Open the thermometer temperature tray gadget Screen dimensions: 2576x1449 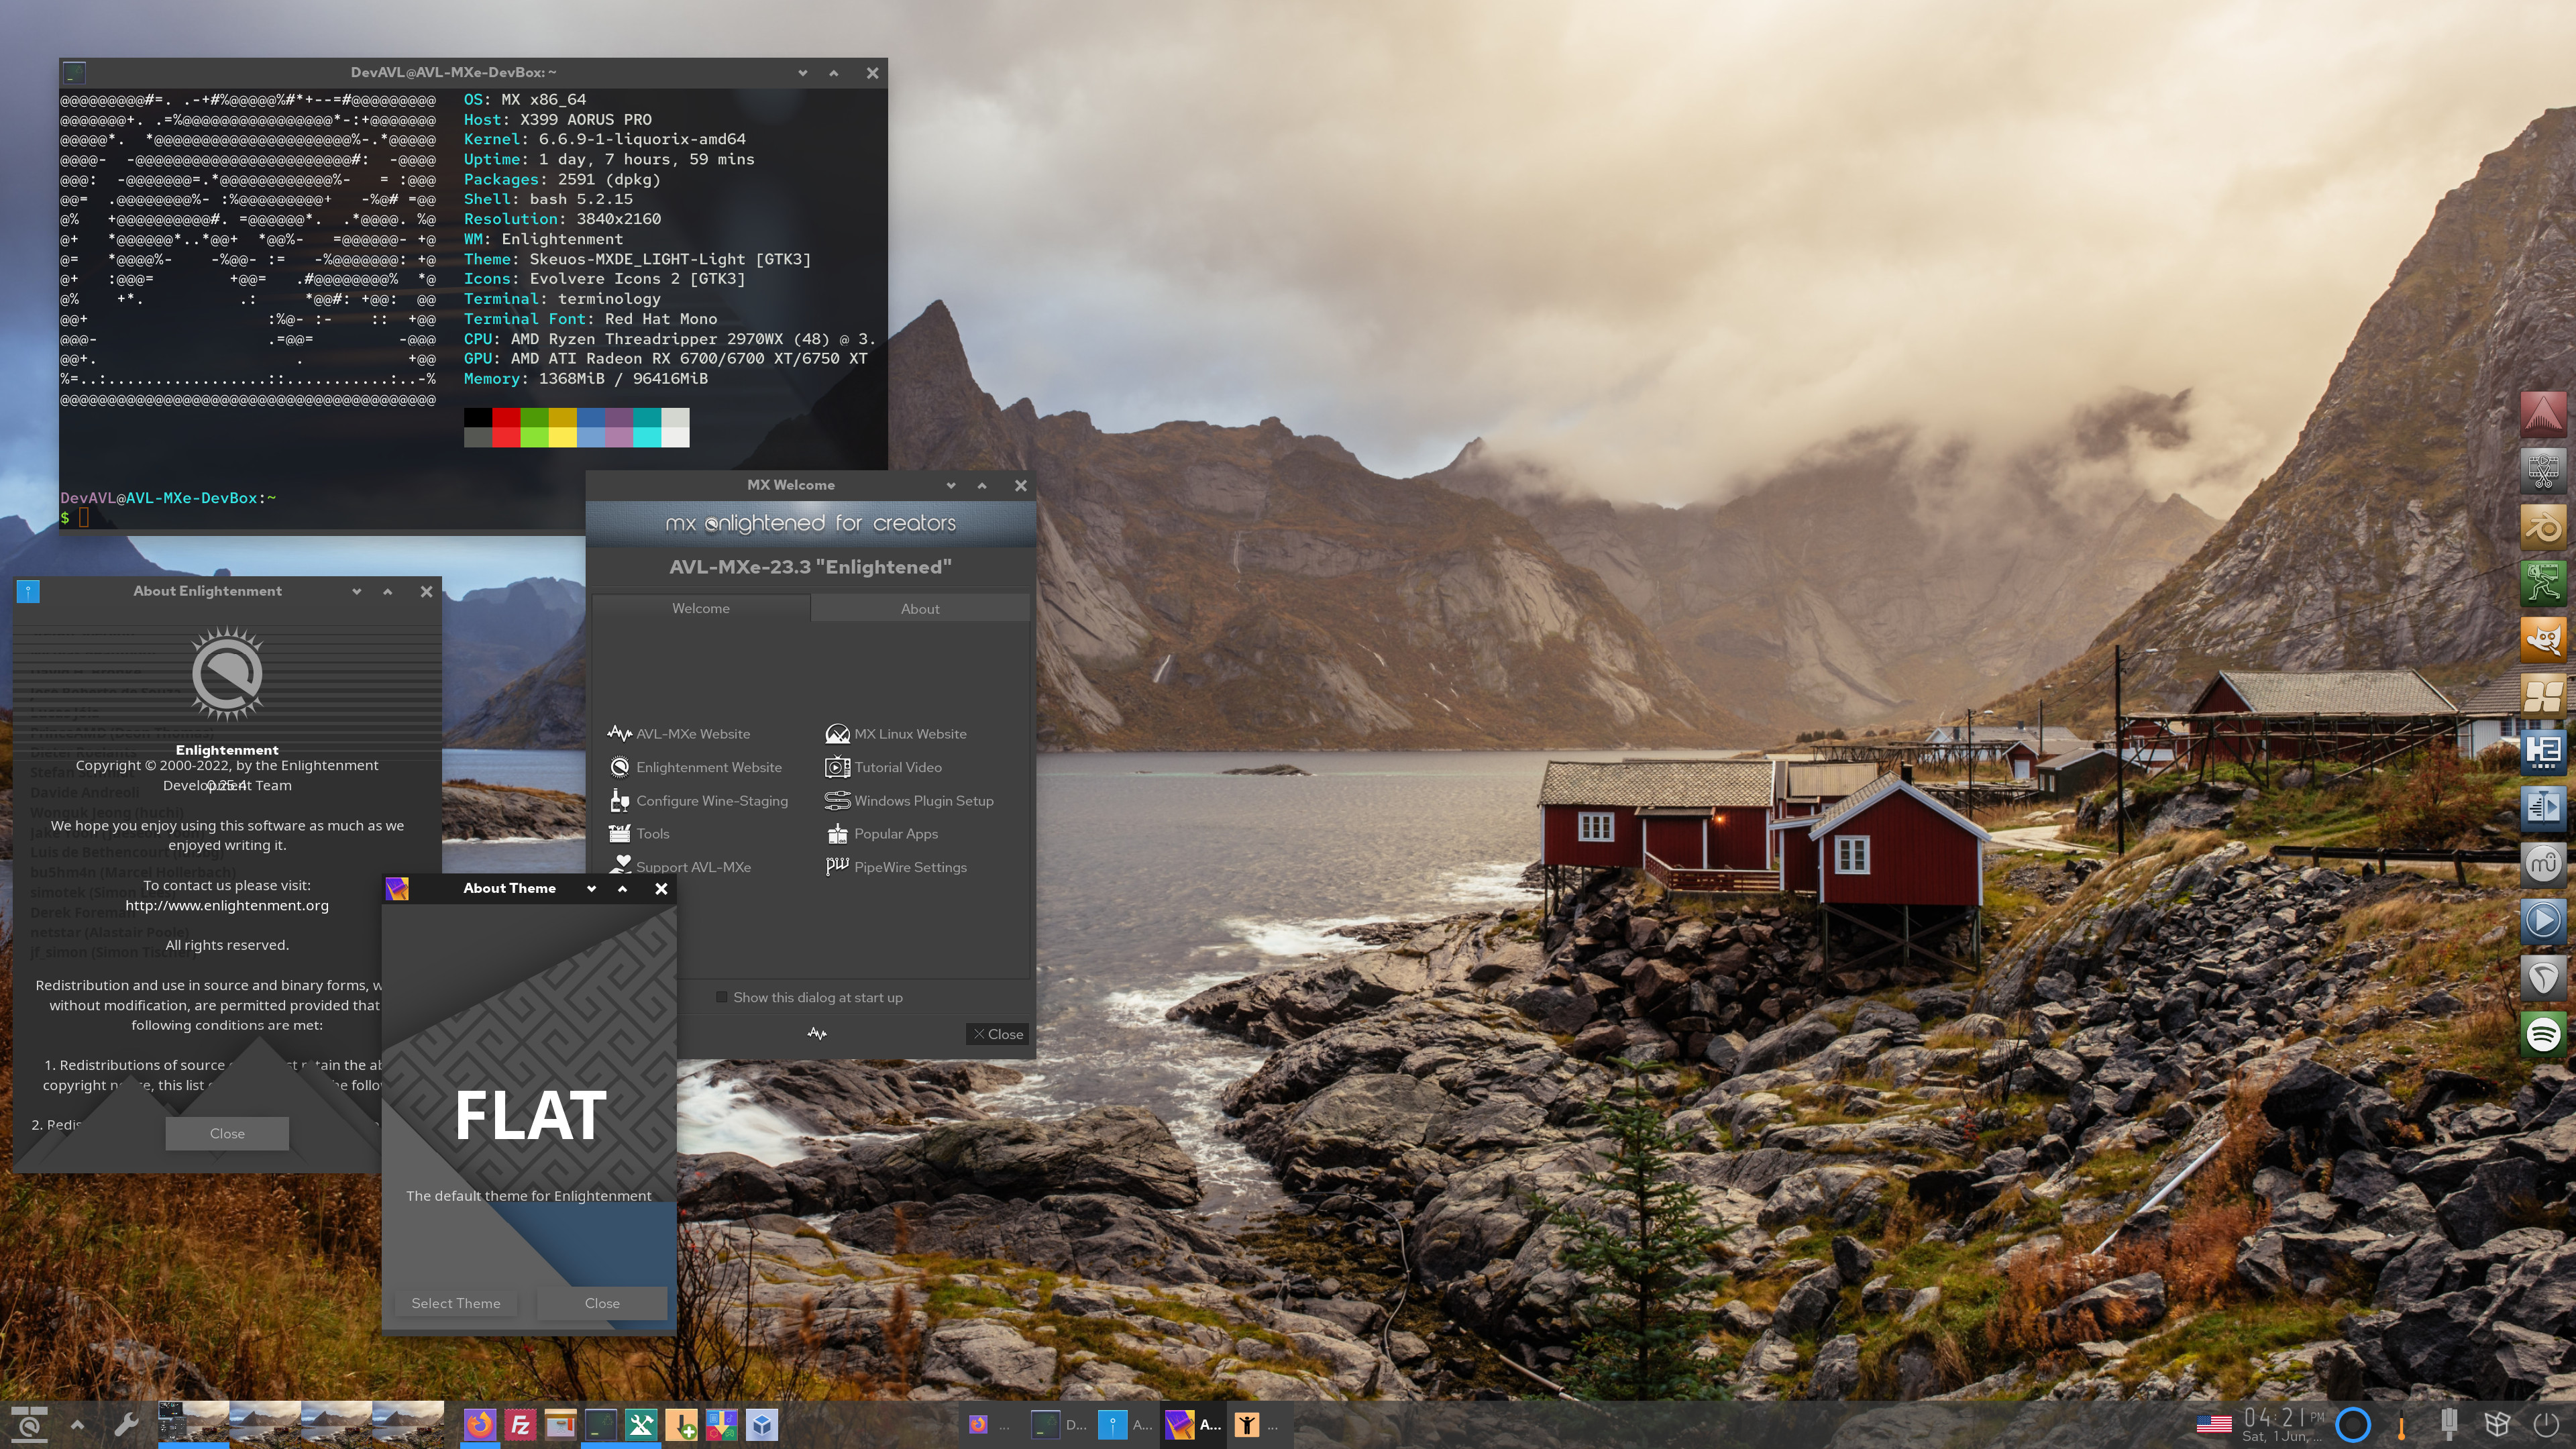tap(2401, 1424)
